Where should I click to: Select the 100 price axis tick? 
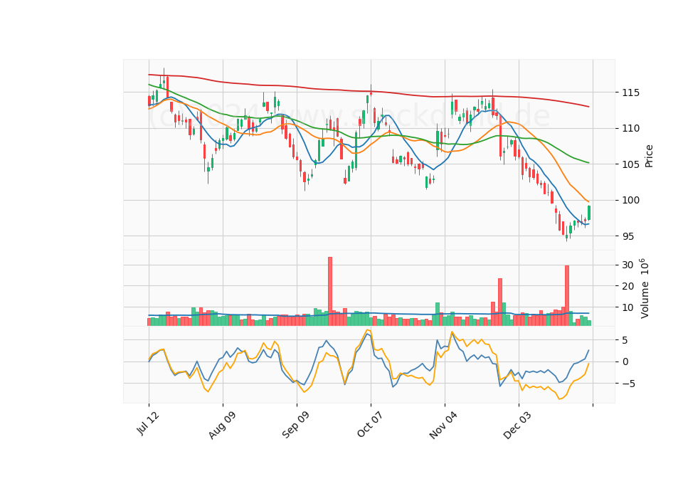pyautogui.click(x=631, y=201)
